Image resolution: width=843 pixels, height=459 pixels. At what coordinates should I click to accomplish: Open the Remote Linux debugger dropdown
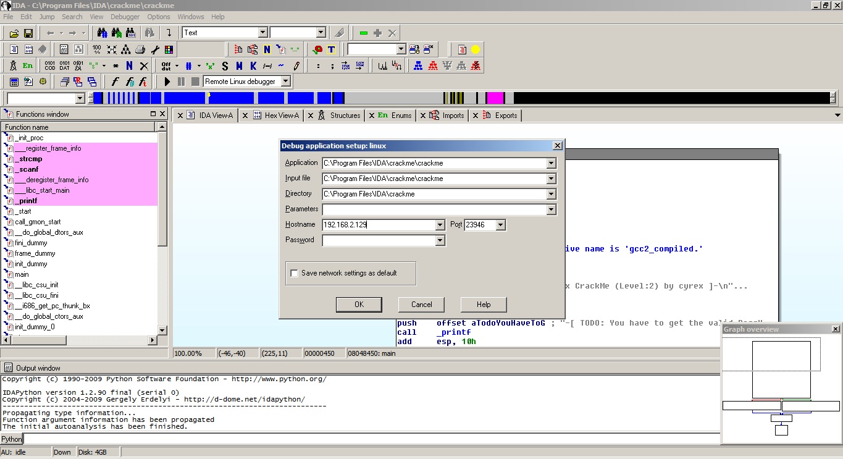[x=286, y=82]
